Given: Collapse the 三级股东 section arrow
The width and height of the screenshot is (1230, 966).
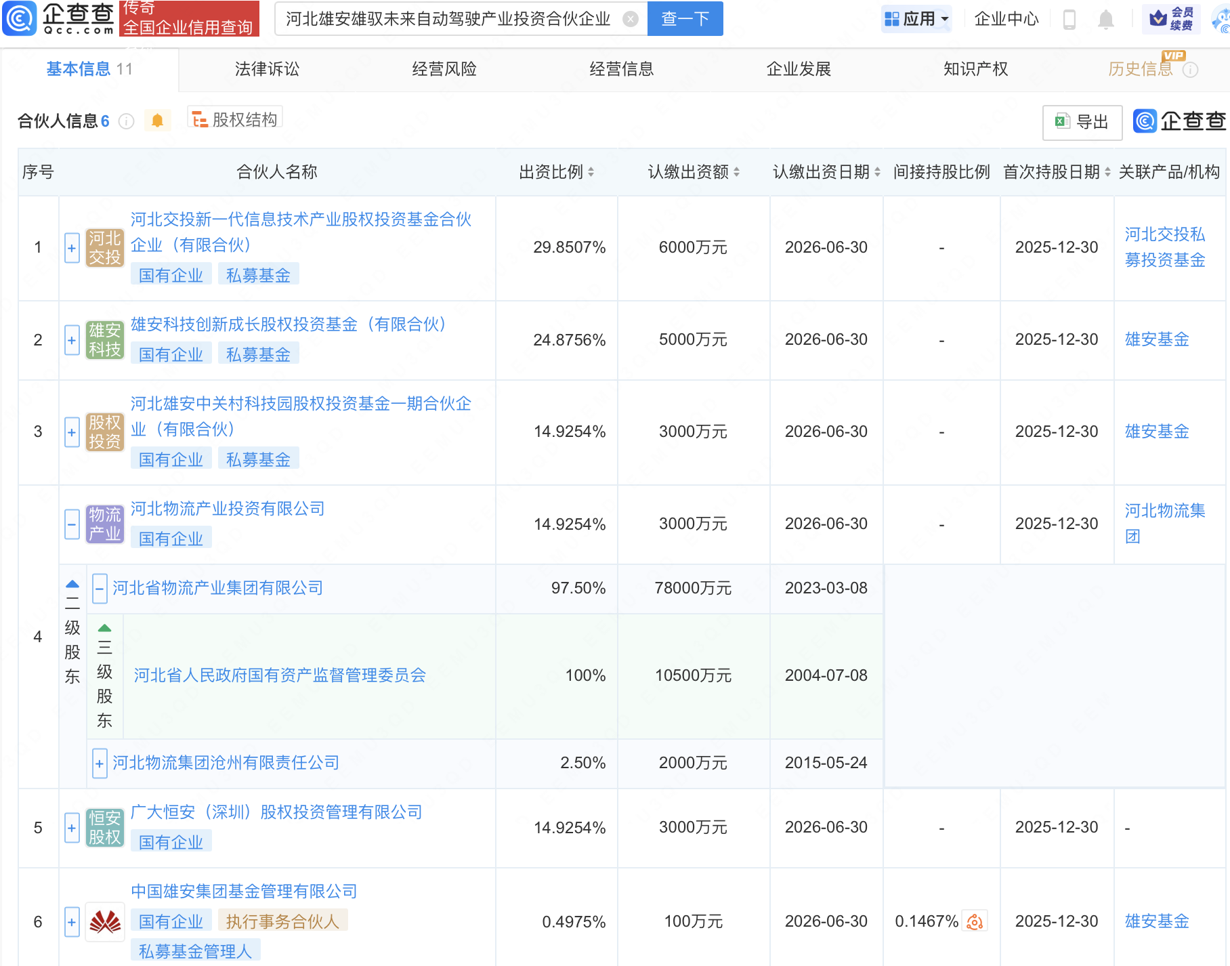Looking at the screenshot, I should 104,628.
